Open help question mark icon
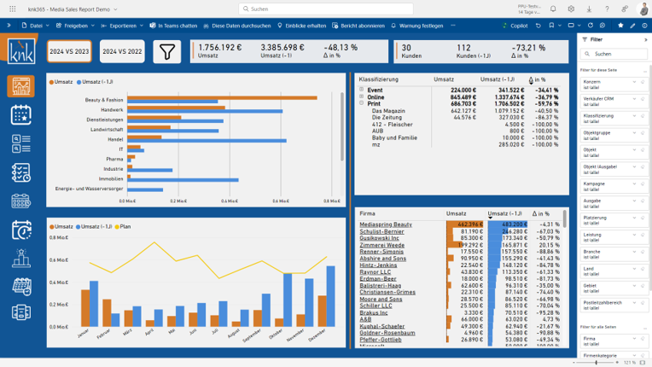Screen dimensions: 652x367 pos(607,9)
